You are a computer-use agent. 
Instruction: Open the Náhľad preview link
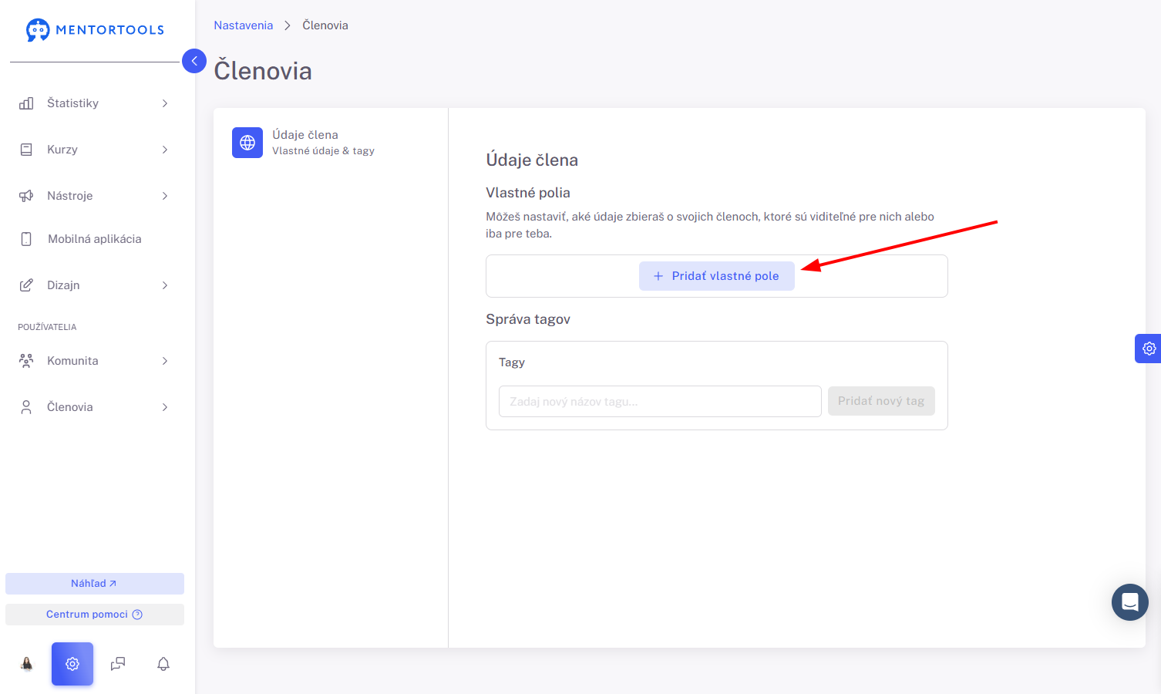click(x=95, y=584)
